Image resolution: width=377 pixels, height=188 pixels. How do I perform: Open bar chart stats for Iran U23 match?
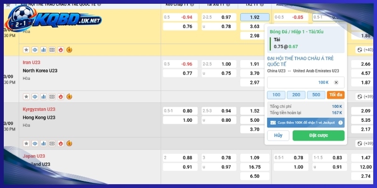(x=43, y=97)
